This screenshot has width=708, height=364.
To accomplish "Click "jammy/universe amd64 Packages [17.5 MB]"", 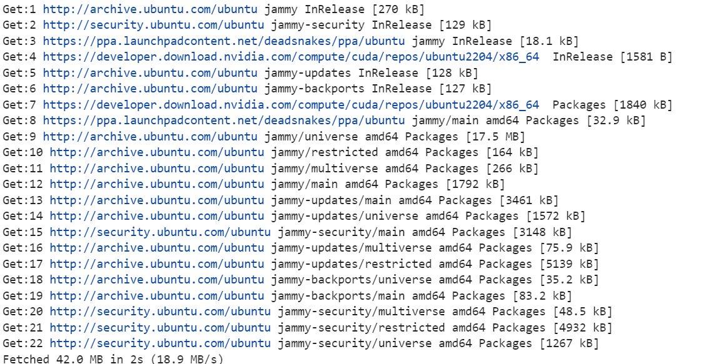I will (x=395, y=137).
